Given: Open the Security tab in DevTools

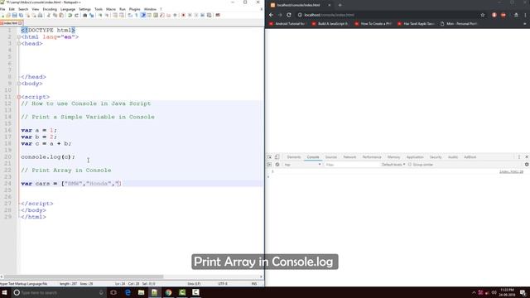Looking at the screenshot, I should pyautogui.click(x=436, y=157).
